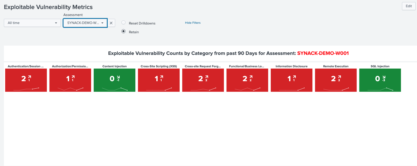Viewport: 417px width, 166px height.
Task: Click the Edit button
Action: (x=408, y=6)
